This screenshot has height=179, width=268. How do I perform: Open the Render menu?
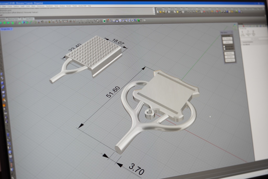(69, 6)
